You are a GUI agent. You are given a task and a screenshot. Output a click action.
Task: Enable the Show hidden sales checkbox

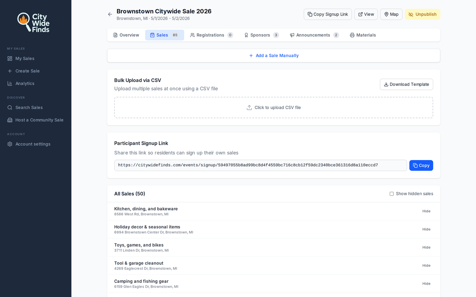(392, 194)
